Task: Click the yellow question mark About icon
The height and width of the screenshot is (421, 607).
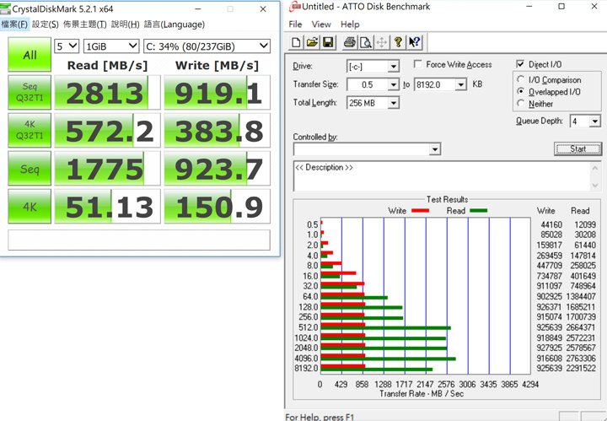Action: click(x=399, y=42)
